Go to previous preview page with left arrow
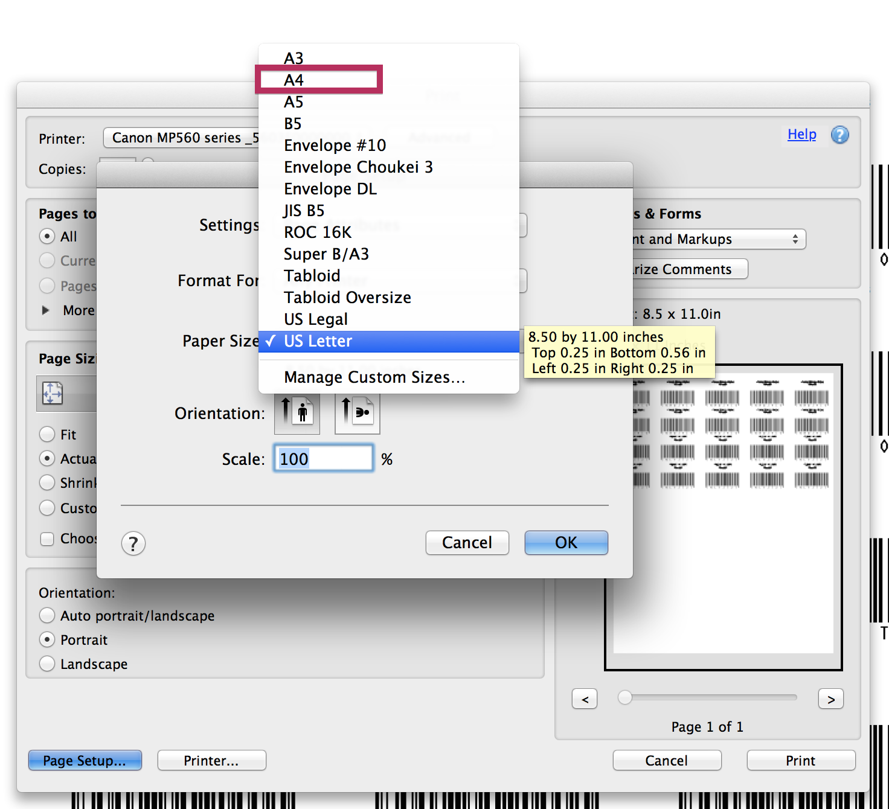 tap(584, 699)
